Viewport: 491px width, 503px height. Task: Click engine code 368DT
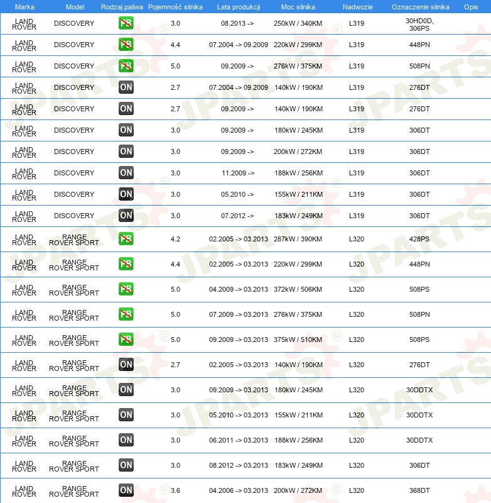coord(419,490)
